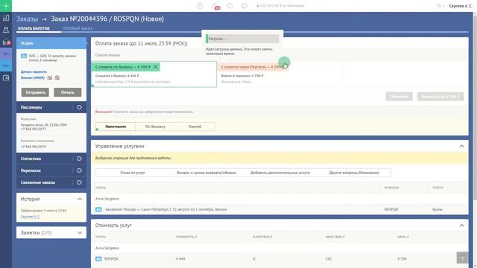477x268 pixels.
Task: Click the Печать button
Action: coord(68,92)
